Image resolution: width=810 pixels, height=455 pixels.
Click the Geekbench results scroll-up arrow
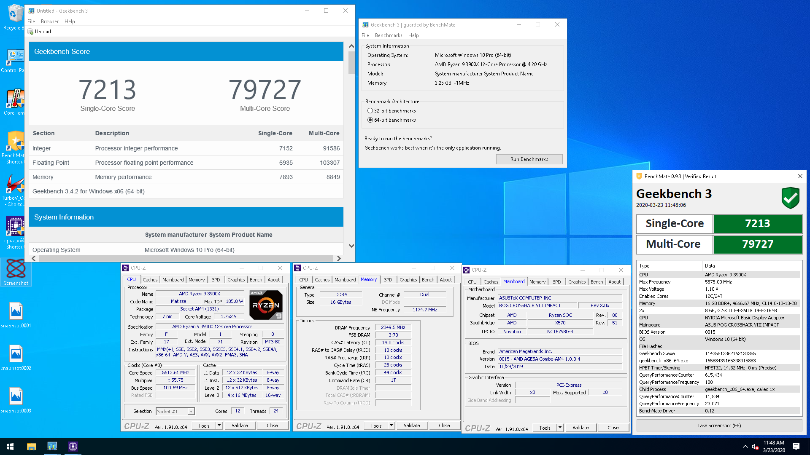click(351, 46)
